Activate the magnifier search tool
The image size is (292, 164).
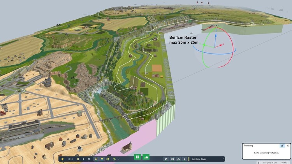pyautogui.click(x=96, y=159)
